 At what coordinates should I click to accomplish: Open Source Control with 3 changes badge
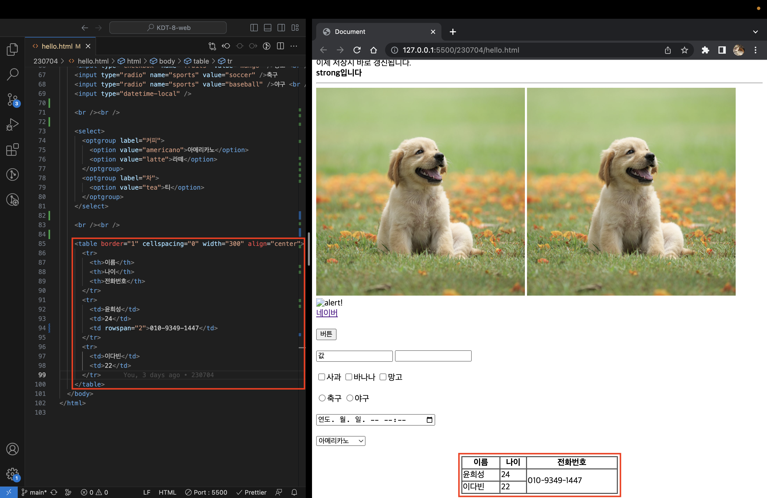13,100
